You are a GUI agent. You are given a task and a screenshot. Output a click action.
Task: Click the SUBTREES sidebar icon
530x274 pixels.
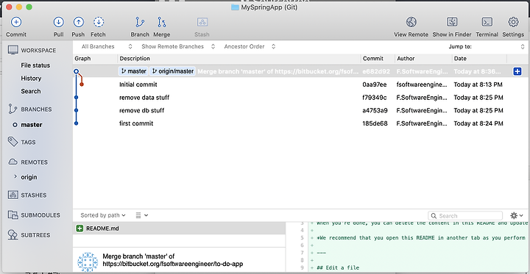pyautogui.click(x=13, y=235)
